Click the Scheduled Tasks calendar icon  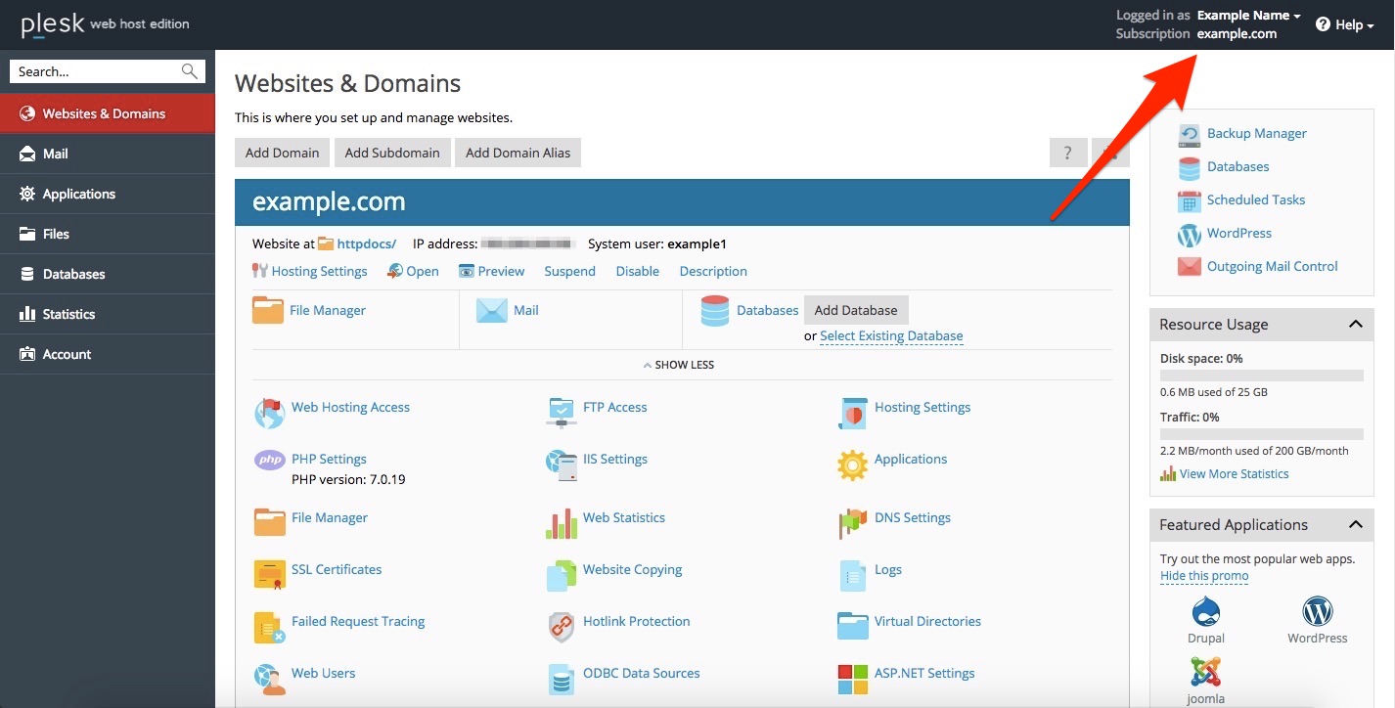pyautogui.click(x=1189, y=200)
